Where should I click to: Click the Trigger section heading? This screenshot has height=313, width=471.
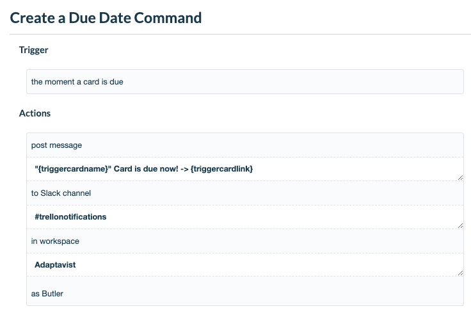[x=34, y=50]
